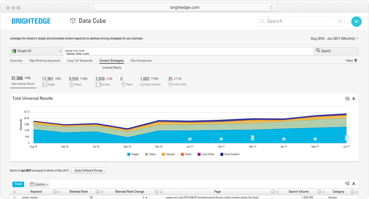Image resolution: width=369 pixels, height=199 pixels.
Task: Switch to the Long Tail Keywords tab
Action: (x=80, y=61)
